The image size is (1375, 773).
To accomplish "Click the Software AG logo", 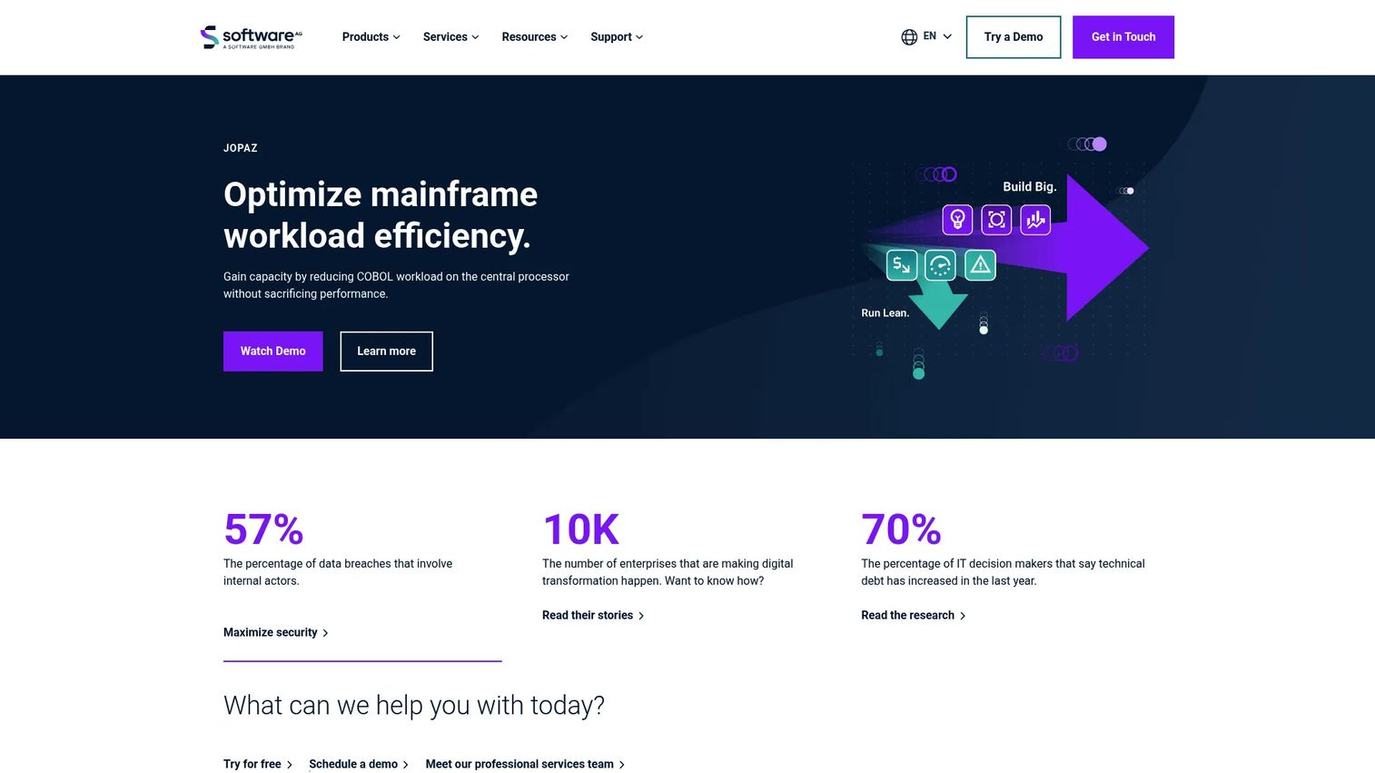I will pos(252,37).
